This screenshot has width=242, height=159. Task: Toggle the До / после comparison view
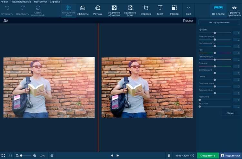218,10
